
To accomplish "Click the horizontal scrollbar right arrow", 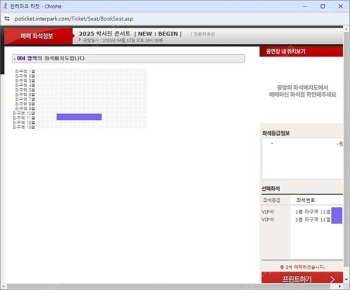I will pos(340,286).
